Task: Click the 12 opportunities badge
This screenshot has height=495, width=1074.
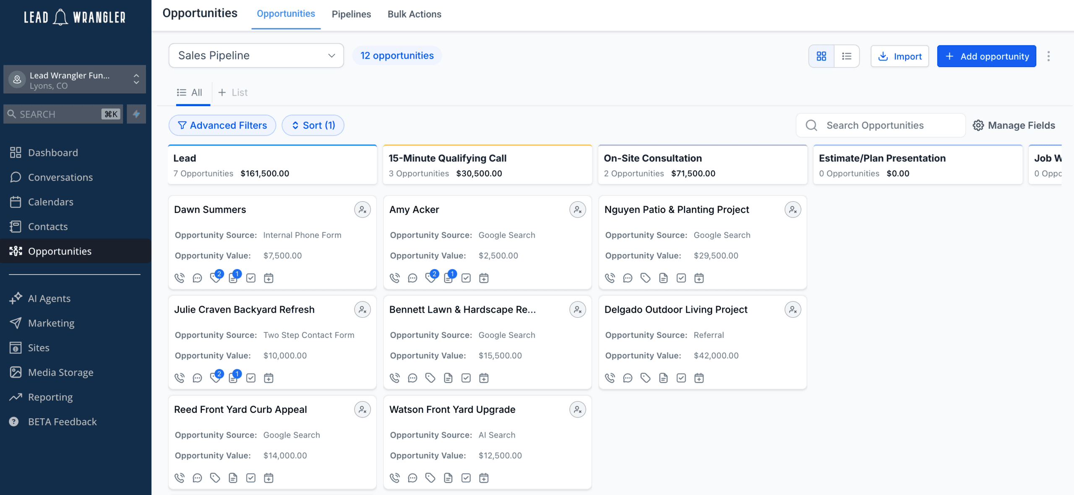Action: coord(397,56)
